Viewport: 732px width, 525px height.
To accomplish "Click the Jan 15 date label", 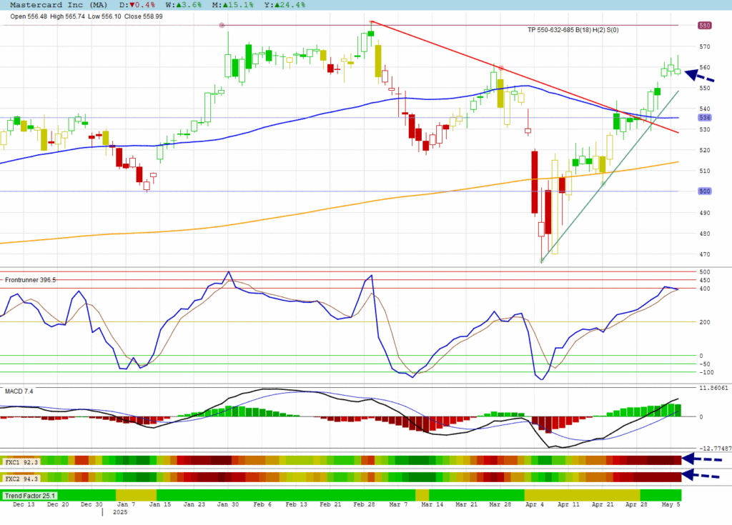I will pos(160,504).
